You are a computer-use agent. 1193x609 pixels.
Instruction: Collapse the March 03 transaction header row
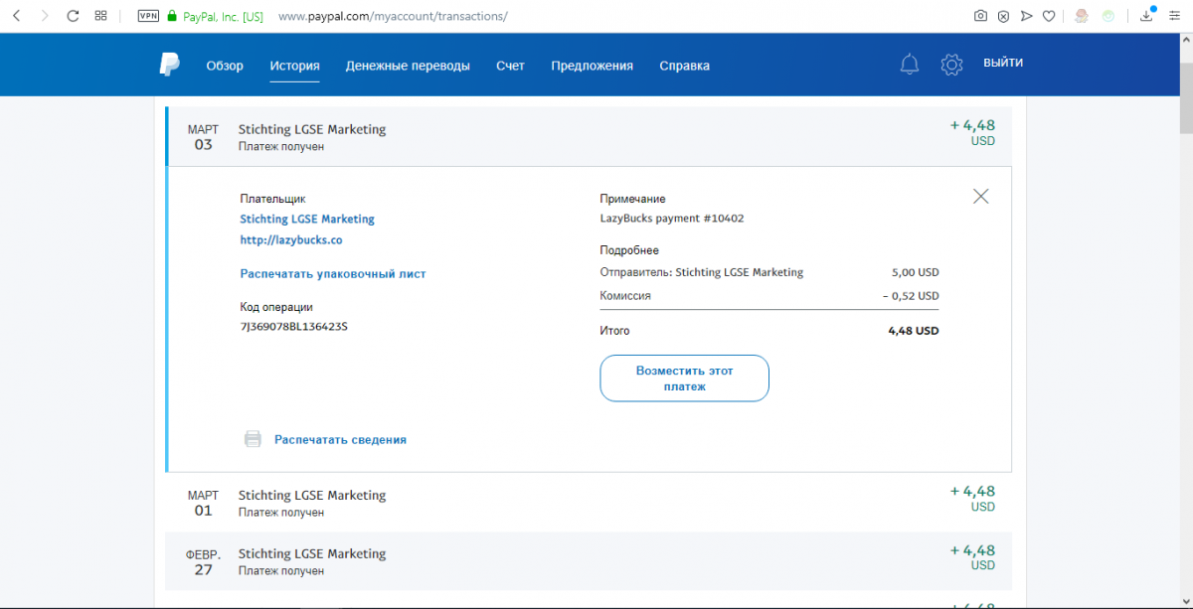click(589, 136)
